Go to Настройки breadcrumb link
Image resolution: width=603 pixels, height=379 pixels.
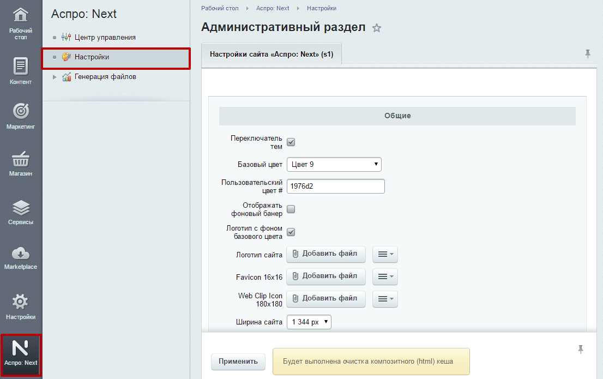322,8
